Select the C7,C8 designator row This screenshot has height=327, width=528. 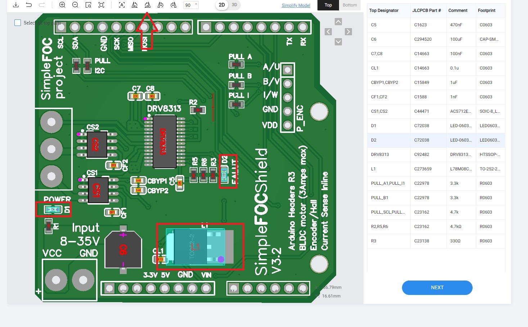pyautogui.click(x=436, y=54)
